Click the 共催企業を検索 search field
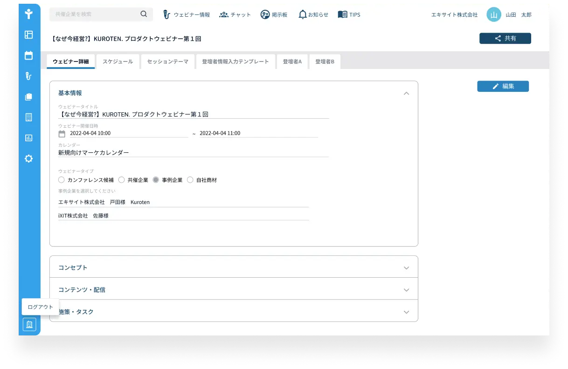568x369 pixels. pyautogui.click(x=101, y=14)
